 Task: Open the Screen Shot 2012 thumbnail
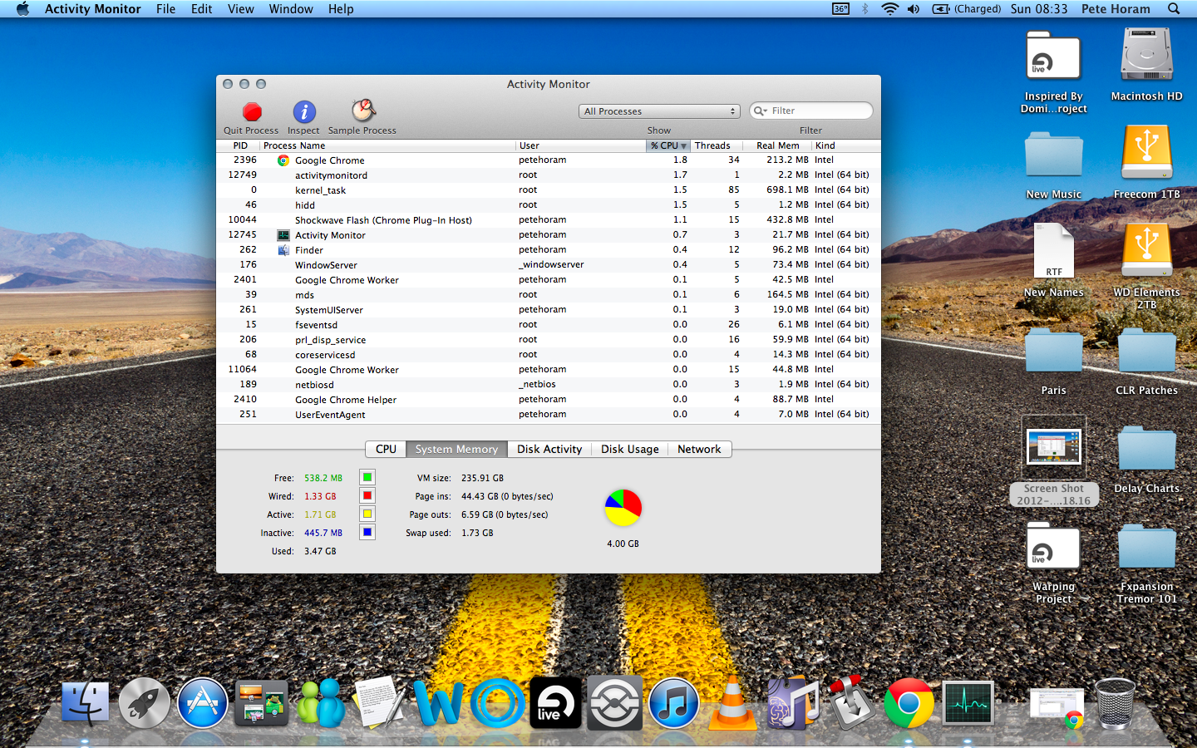[x=1053, y=446]
